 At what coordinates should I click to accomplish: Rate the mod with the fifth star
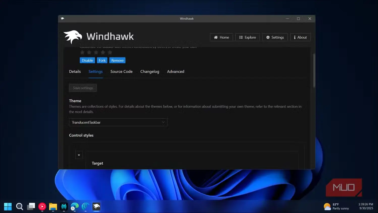(110, 52)
